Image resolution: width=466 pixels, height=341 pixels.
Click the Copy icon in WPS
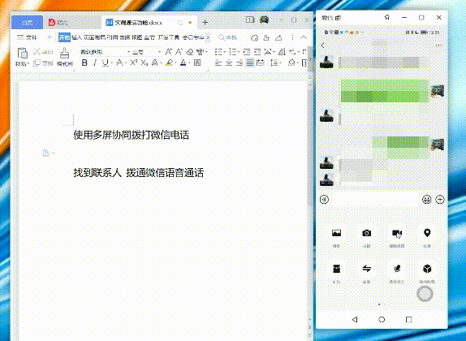point(37,63)
